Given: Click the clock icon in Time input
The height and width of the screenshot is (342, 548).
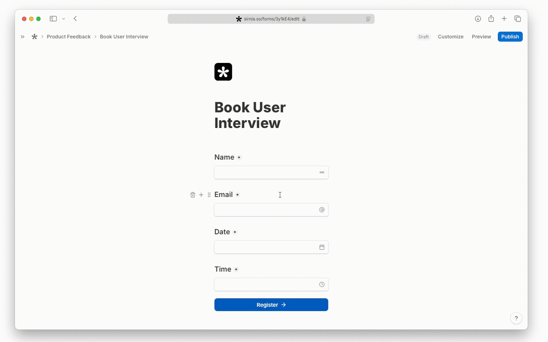Looking at the screenshot, I should pos(322,284).
